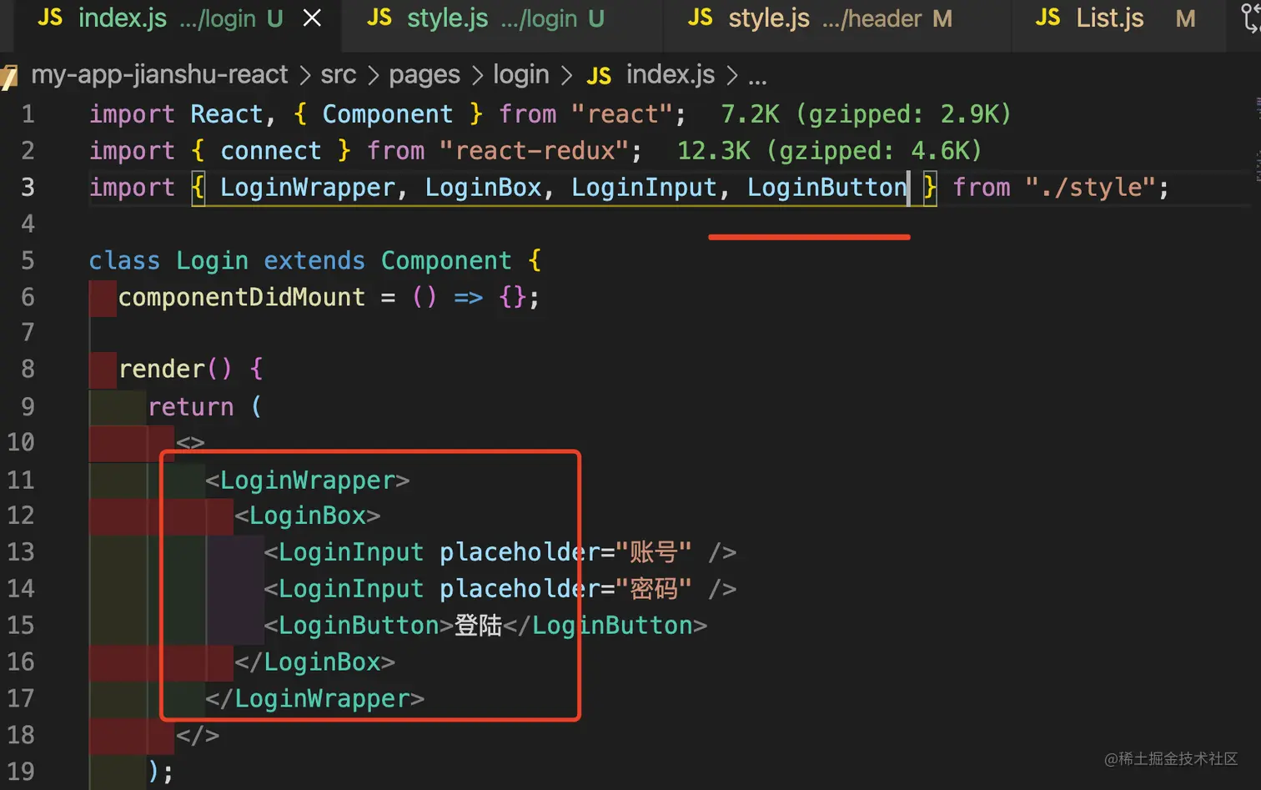Click the closing </LoginBox> tag on line 16

pos(315,662)
